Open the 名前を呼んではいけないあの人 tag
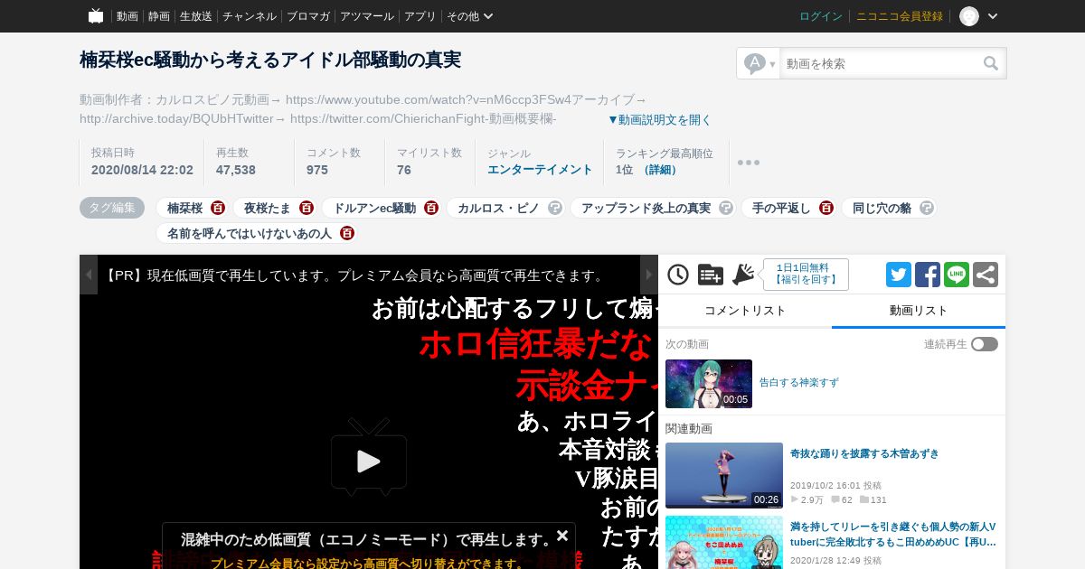 (250, 233)
